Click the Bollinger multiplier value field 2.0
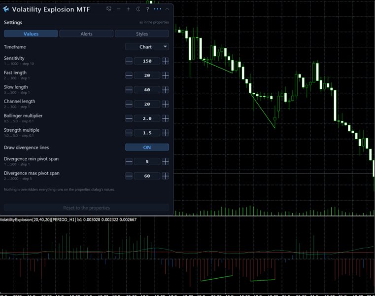This screenshot has width=375, height=296. [147, 118]
